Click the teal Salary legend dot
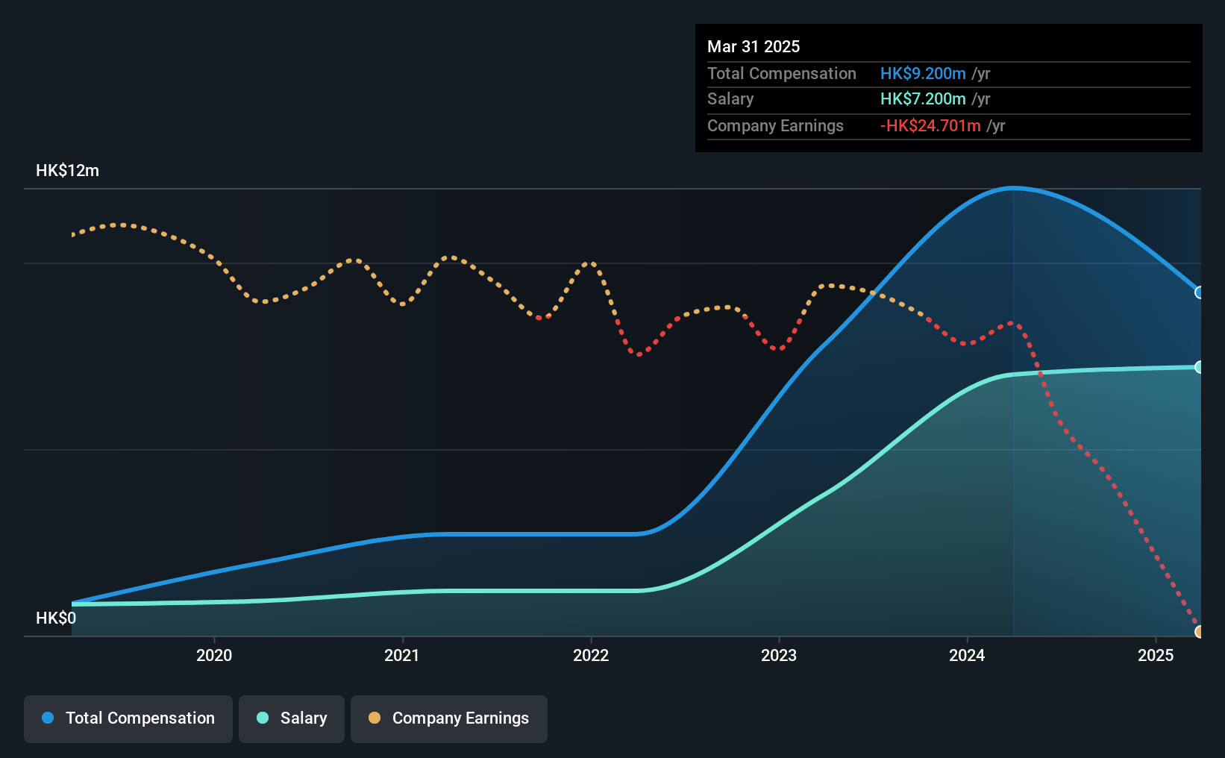 (263, 718)
